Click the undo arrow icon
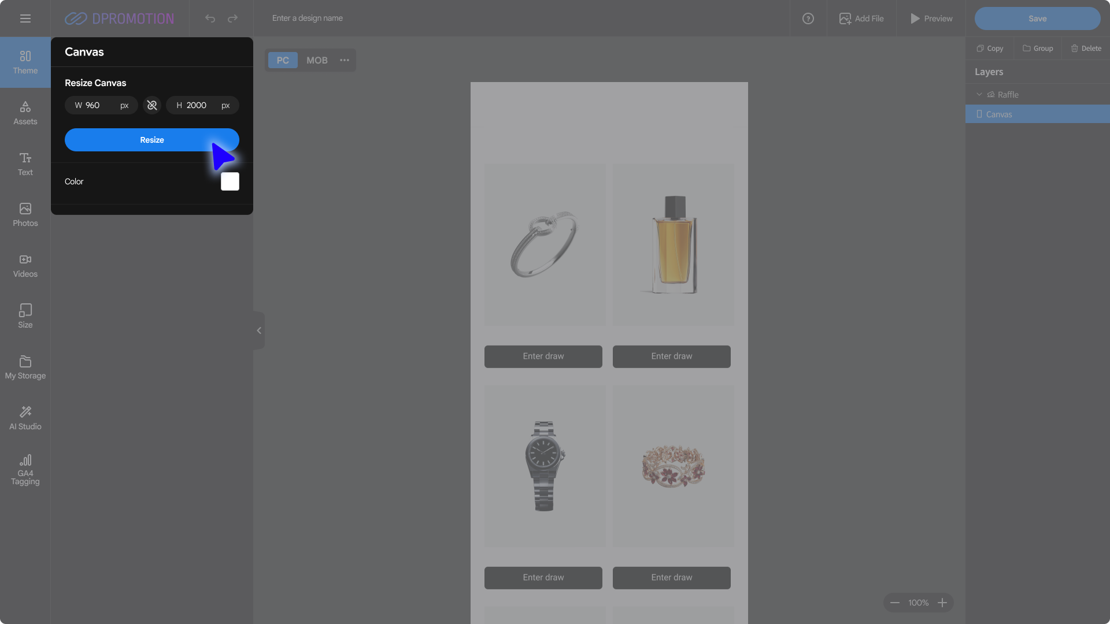 pos(210,18)
